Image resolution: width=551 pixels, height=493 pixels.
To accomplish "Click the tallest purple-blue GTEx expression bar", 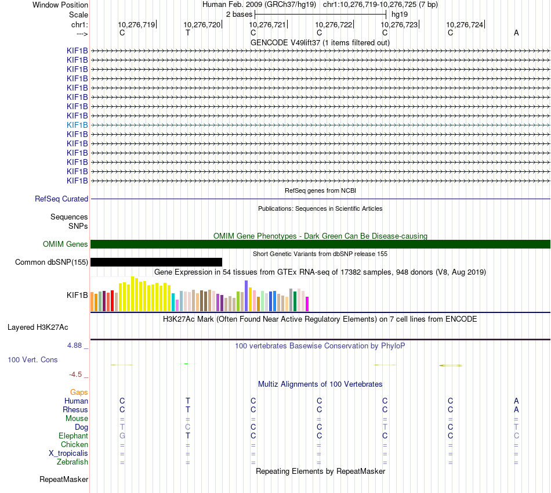I will point(246,296).
